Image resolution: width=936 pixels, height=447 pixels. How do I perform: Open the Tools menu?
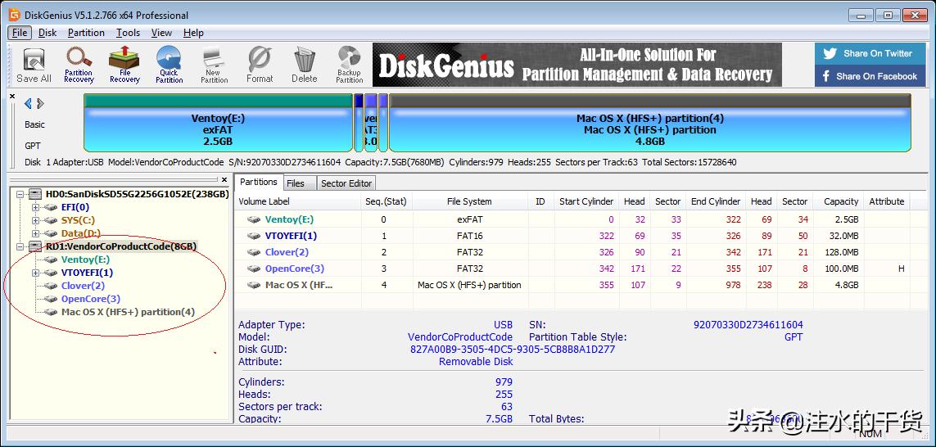click(x=128, y=33)
